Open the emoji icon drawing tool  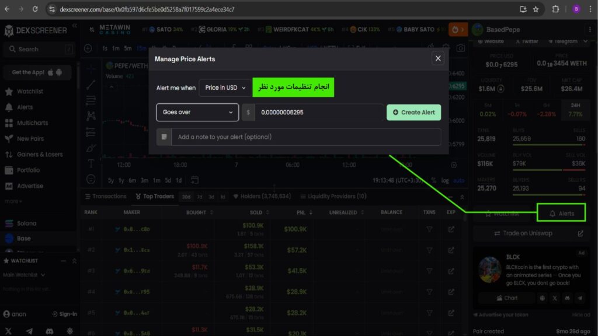point(91,179)
